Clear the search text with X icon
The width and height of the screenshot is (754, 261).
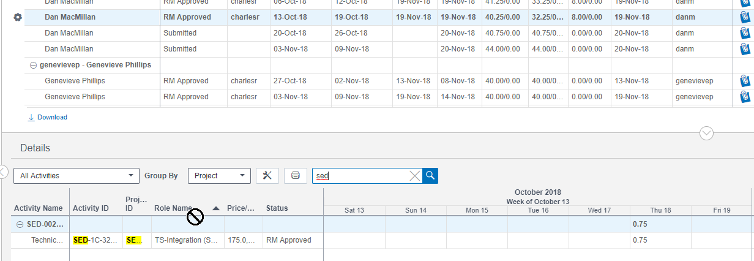(x=414, y=176)
